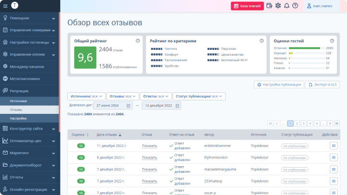The height and width of the screenshot is (195, 347).
Task: Show info for Общий рейтинг help icon
Action: (138, 41)
